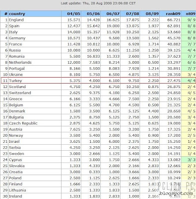The image size is (196, 199).
Task: Click Croatia's 05/06 value 0.333
Action: click(94, 172)
